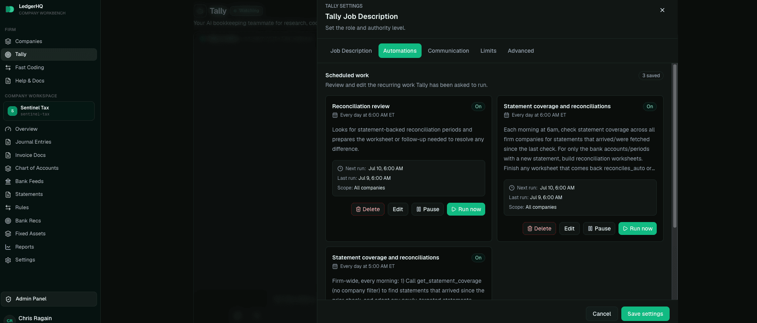Click Reconciliation review card title
The height and width of the screenshot is (323, 757).
(361, 106)
